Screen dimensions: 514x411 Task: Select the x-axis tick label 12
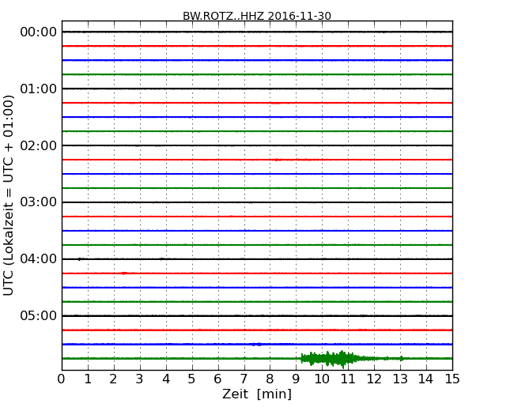374,379
